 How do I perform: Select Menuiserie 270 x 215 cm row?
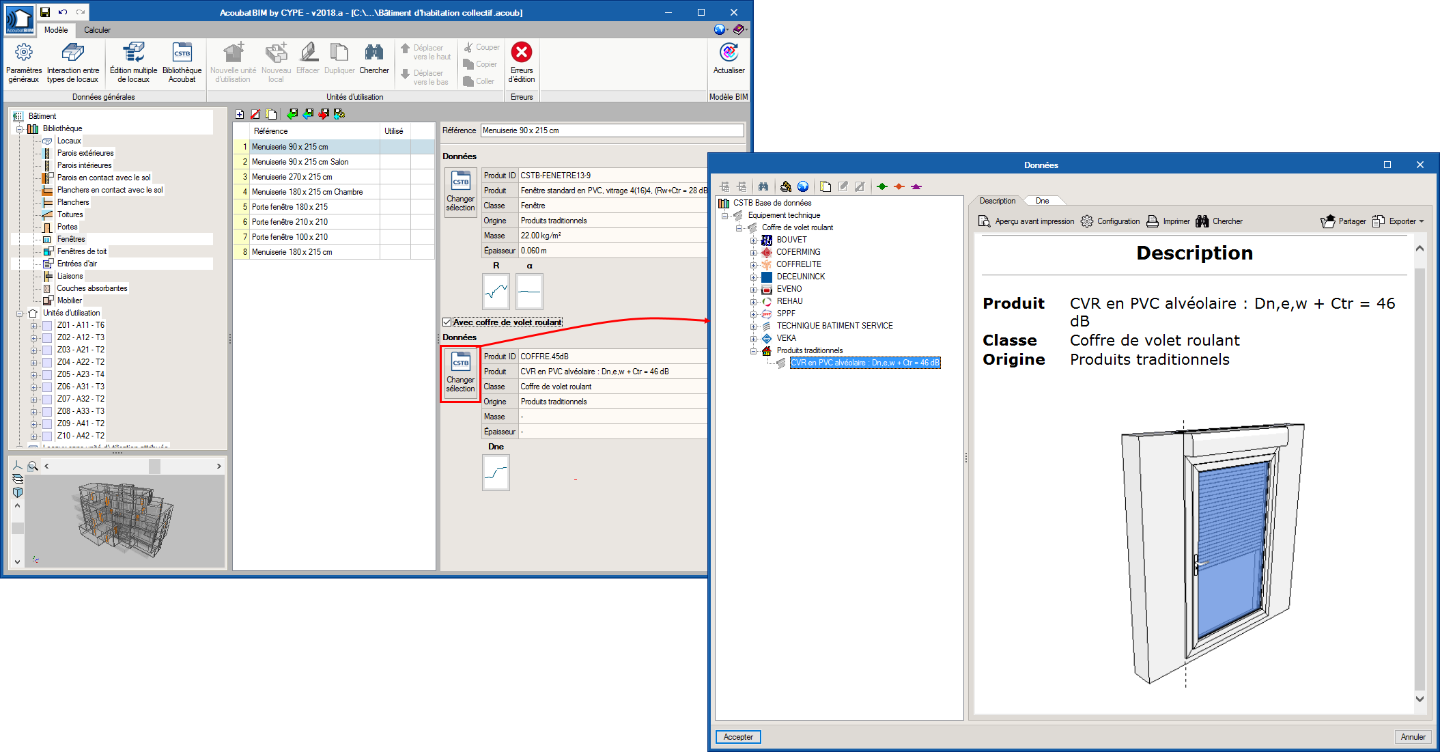tap(335, 177)
